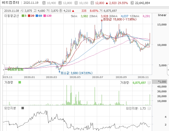The width and height of the screenshot is (169, 131).
Task: Click the 비트컴퓨터 stock name
Action: [10, 3]
